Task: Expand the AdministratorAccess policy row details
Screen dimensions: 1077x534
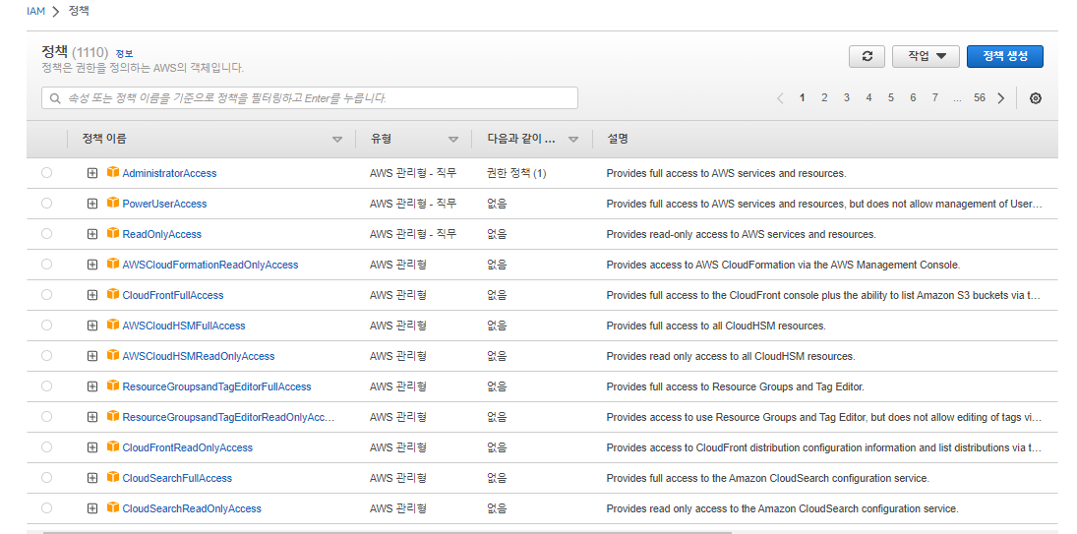Action: point(92,173)
